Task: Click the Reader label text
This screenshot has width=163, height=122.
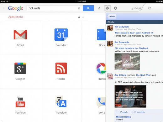Action: point(61,79)
